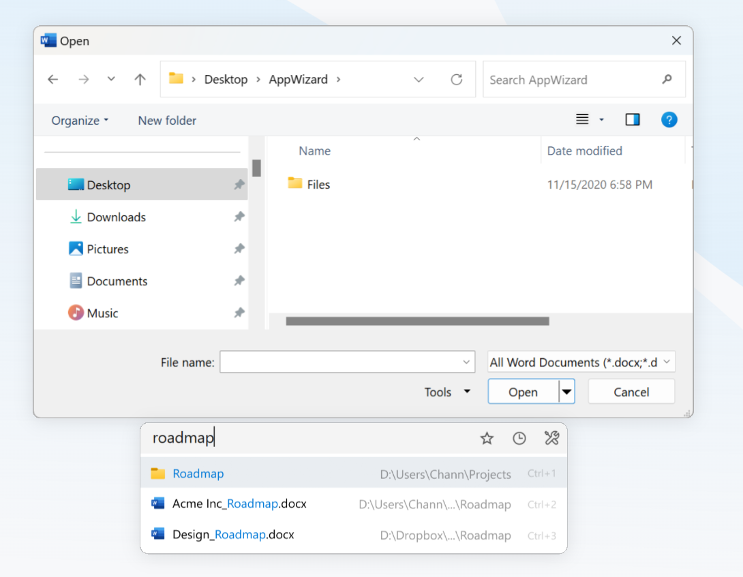Click the Help question mark icon
Viewport: 743px width, 577px height.
(x=669, y=120)
